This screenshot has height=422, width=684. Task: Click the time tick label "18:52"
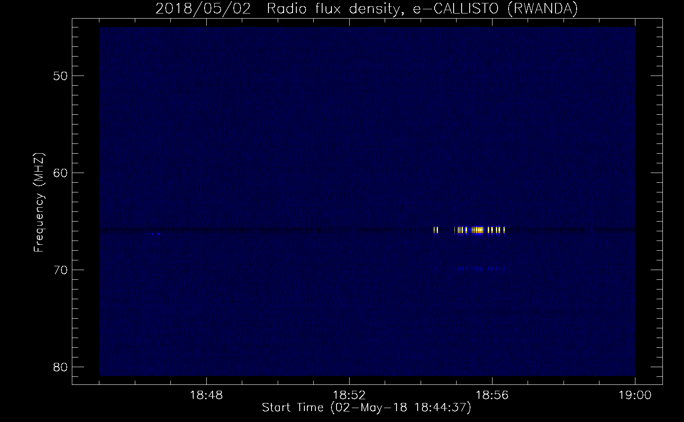tap(349, 395)
